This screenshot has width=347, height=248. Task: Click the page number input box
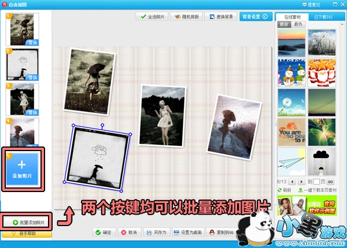[x=316, y=182]
